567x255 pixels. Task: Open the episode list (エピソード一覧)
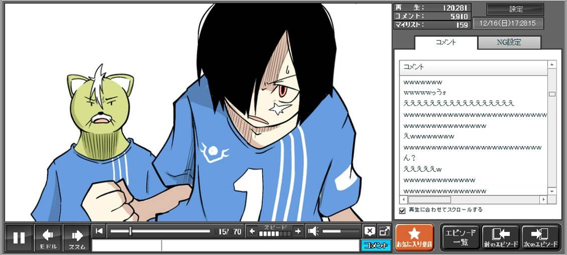[460, 237]
